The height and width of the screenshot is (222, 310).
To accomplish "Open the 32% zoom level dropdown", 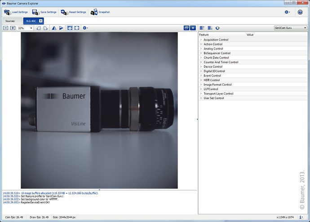I will pos(25,28).
